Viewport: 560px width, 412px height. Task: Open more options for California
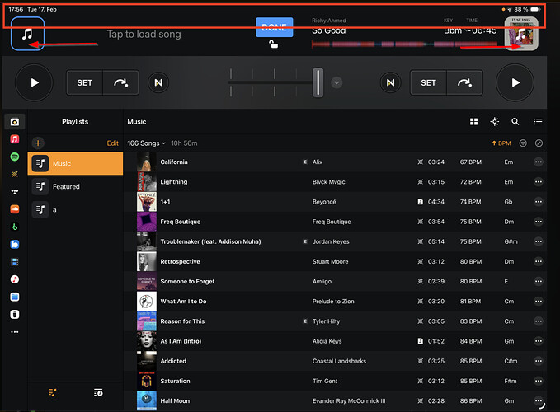point(539,162)
